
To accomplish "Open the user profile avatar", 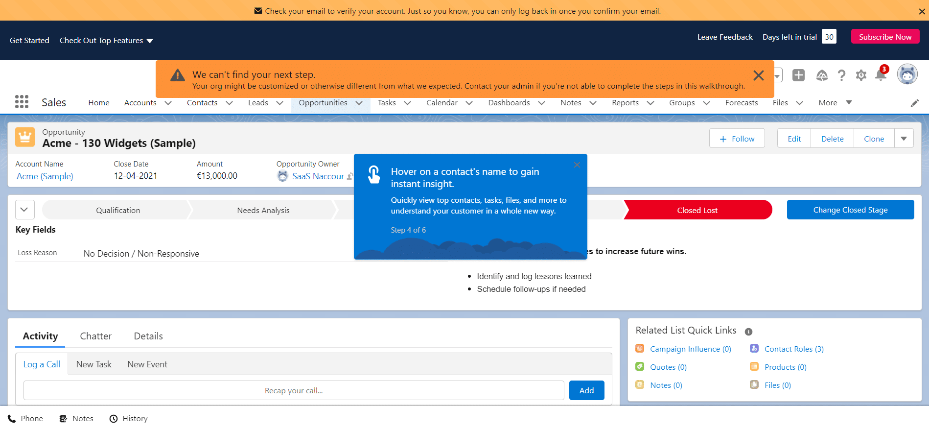I will (x=907, y=74).
